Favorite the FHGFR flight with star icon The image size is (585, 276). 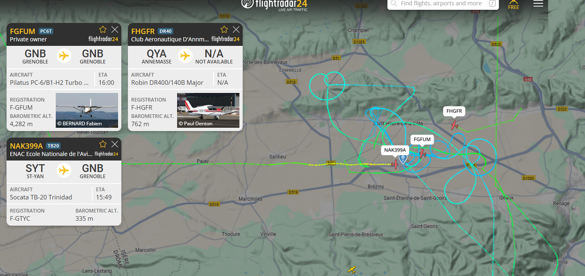pyautogui.click(x=224, y=29)
